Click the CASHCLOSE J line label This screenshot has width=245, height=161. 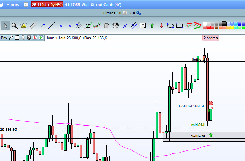coord(191,106)
